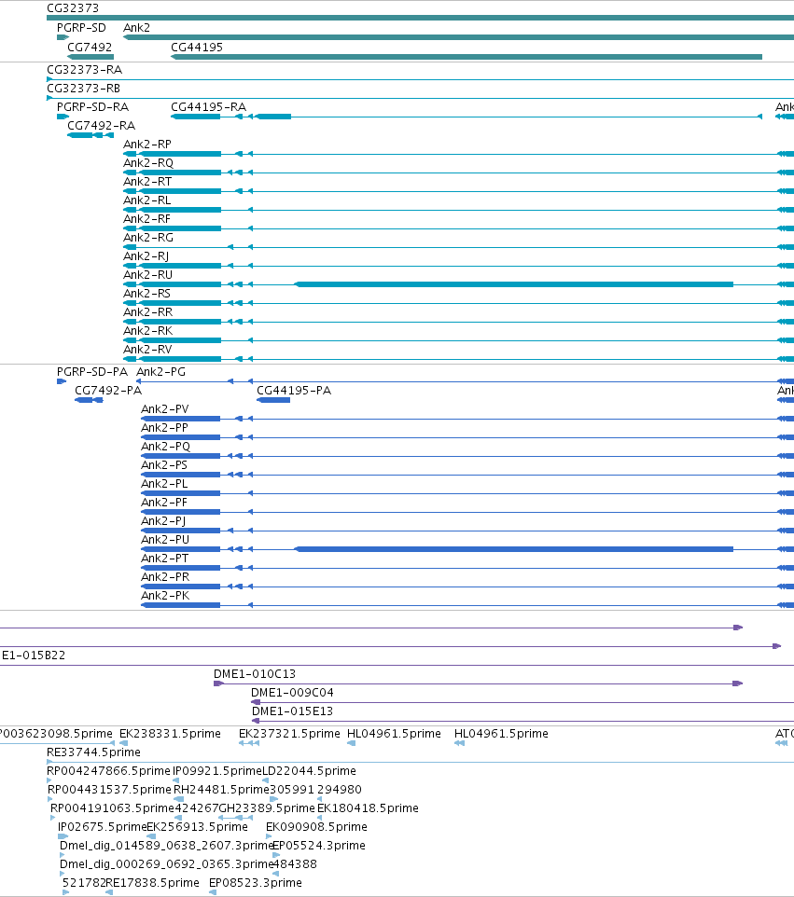Image resolution: width=794 pixels, height=897 pixels.
Task: Click the Ank2-PG protein label
Action: (x=160, y=372)
